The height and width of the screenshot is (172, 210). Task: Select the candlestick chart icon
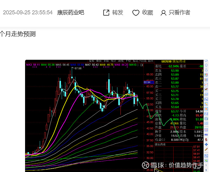tap(206, 89)
